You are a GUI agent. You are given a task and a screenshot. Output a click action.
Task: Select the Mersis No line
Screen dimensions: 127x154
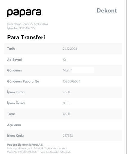coord(39,152)
